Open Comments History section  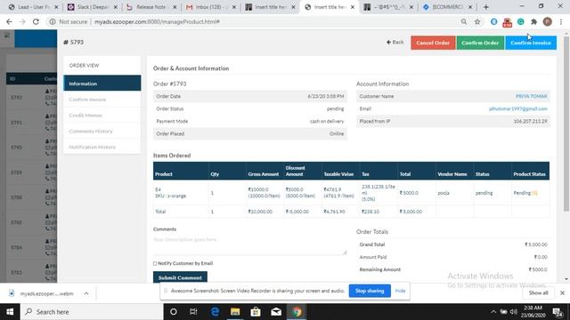[x=102, y=131]
